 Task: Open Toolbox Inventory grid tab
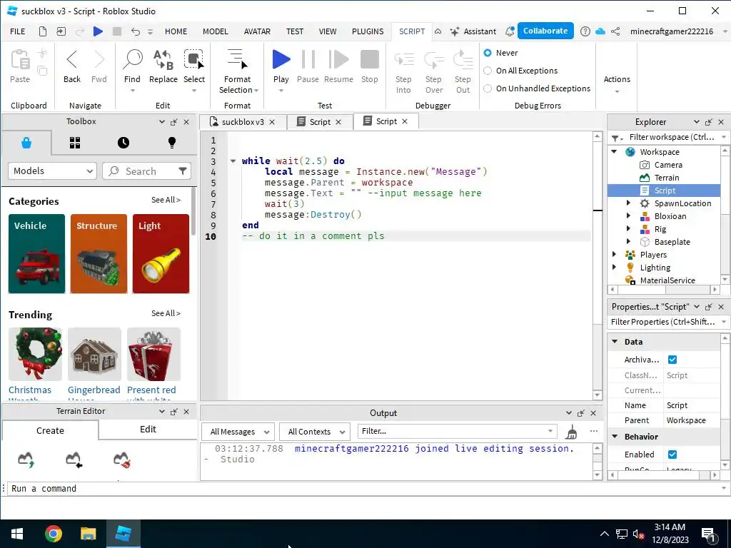tap(75, 143)
